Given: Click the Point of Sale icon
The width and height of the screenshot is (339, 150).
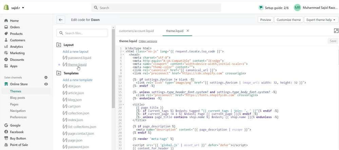Looking at the screenshot, I should (6, 145).
